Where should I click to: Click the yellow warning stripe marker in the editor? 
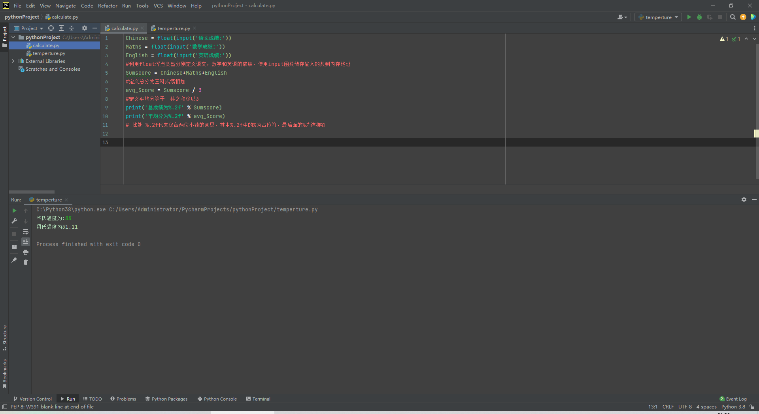[x=756, y=134]
